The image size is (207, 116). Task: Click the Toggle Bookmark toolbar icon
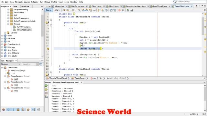(106, 10)
